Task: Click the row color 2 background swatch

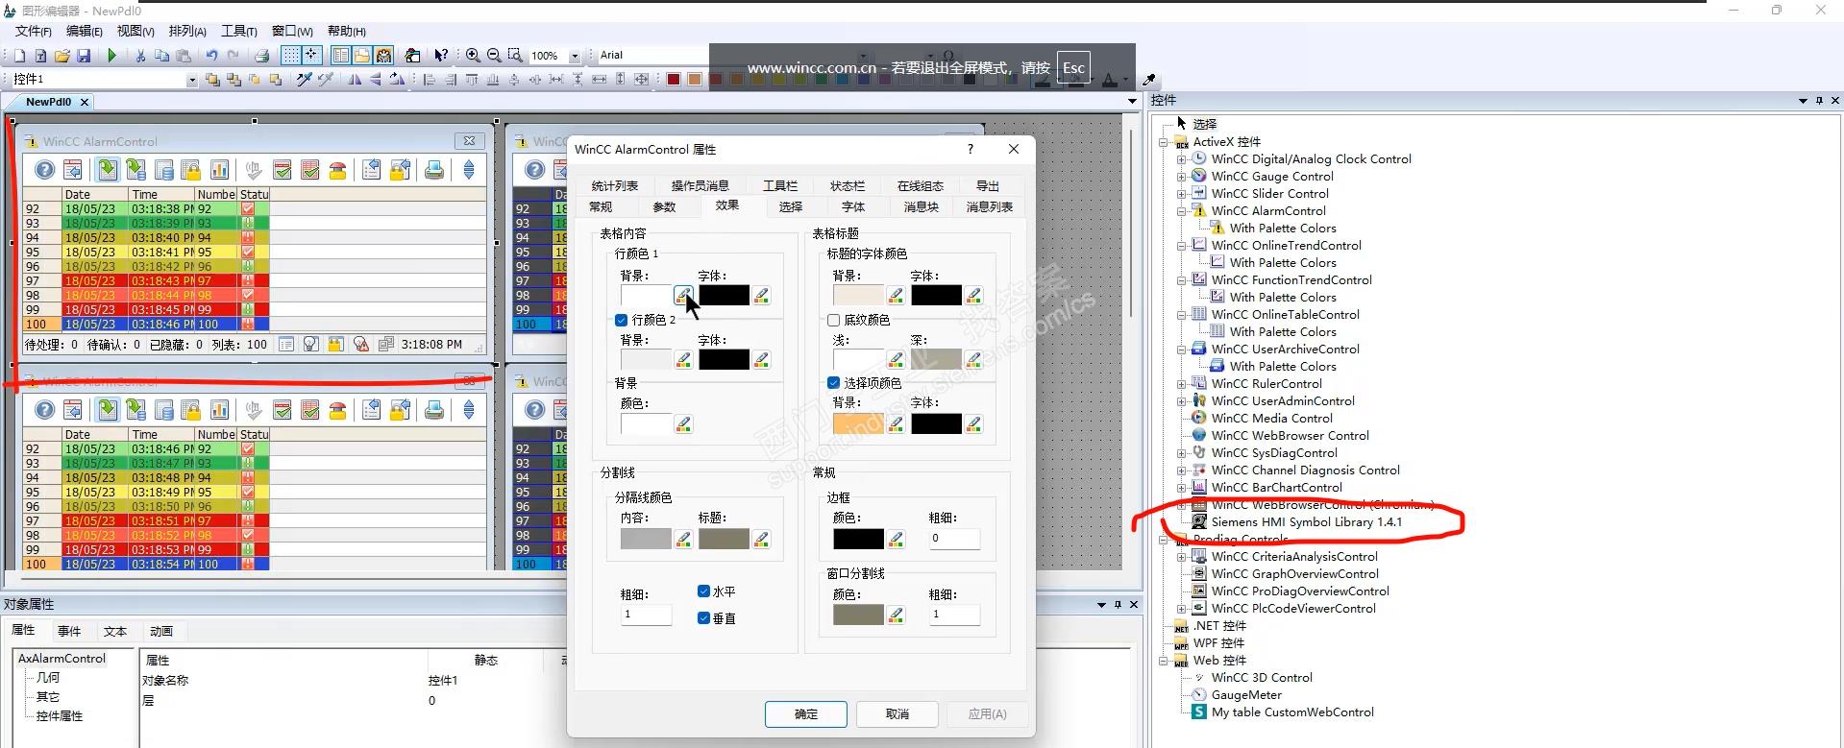Action: point(646,359)
